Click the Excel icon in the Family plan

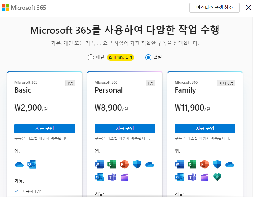coord(192,164)
